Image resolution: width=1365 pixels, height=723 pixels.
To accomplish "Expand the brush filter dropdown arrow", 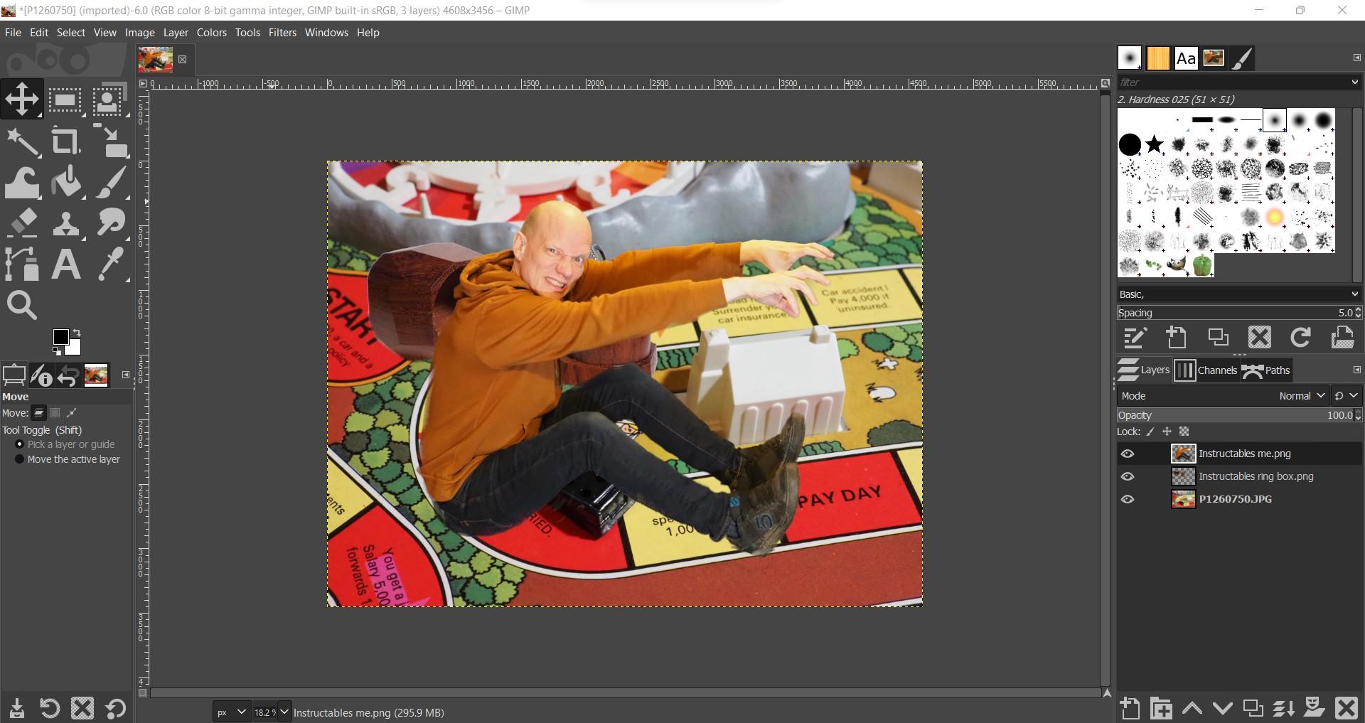I will point(1354,82).
